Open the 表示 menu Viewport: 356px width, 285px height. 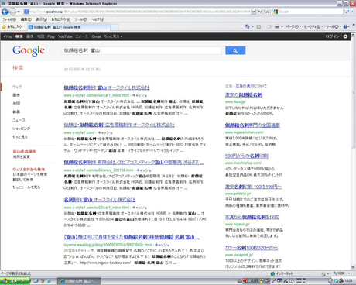click(x=41, y=19)
